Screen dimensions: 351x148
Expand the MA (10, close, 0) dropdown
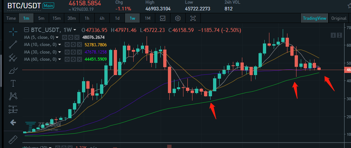click(59, 45)
